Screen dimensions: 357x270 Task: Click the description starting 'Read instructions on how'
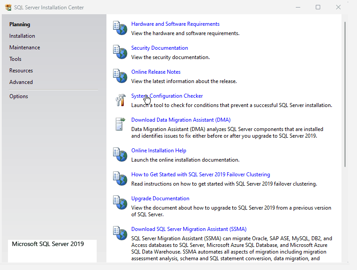point(224,184)
